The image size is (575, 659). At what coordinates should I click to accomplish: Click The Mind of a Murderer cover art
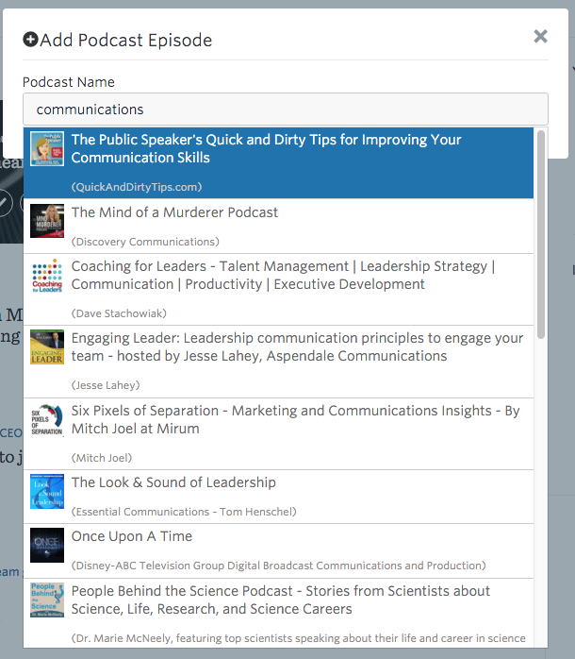(x=47, y=221)
